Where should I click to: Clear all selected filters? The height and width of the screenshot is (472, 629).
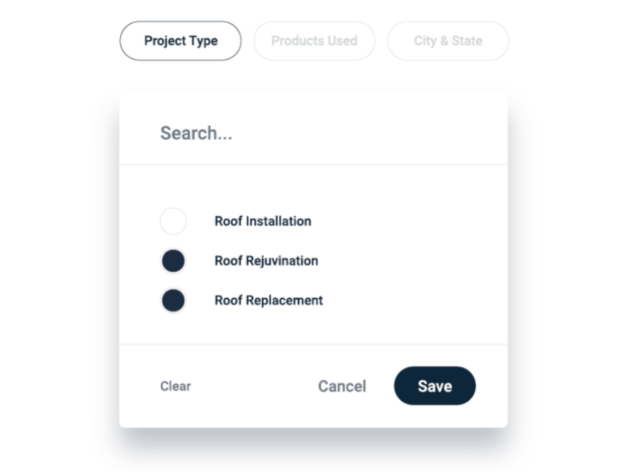tap(175, 386)
